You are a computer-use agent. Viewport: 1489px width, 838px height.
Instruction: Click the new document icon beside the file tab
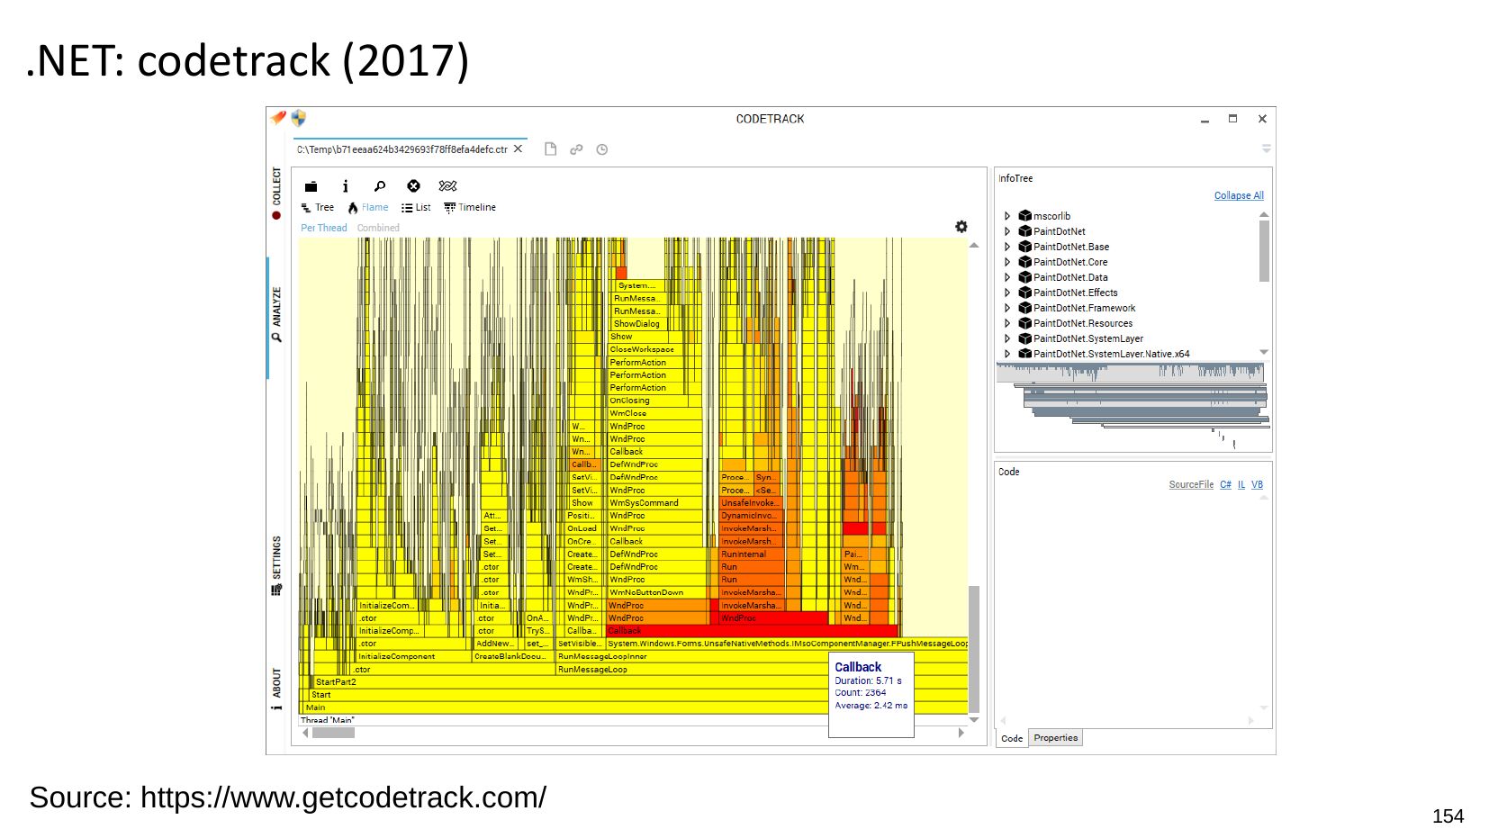click(x=550, y=149)
